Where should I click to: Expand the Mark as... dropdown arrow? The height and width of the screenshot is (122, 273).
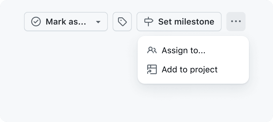(x=98, y=22)
